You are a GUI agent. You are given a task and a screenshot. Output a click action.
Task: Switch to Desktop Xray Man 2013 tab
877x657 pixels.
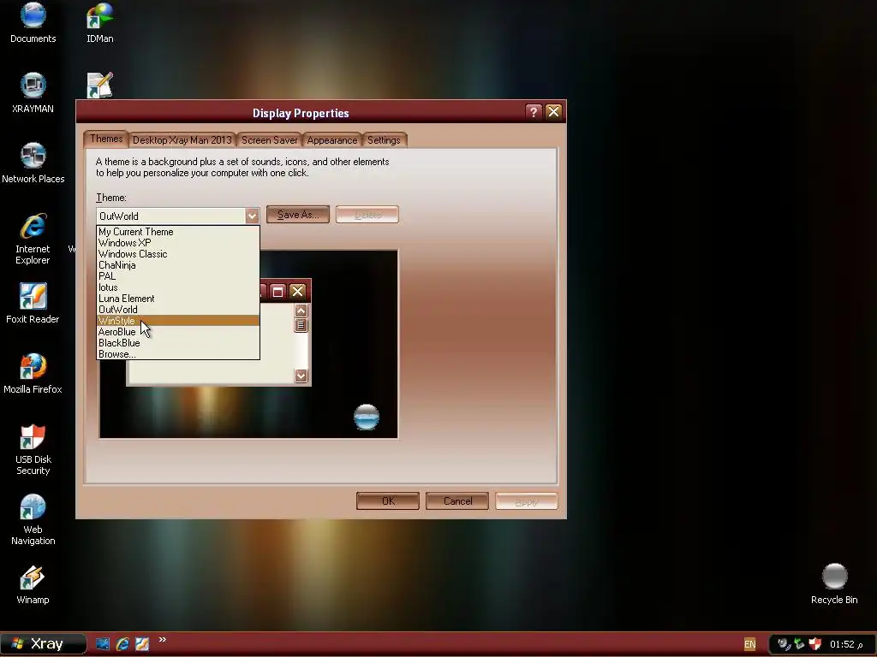pos(182,140)
